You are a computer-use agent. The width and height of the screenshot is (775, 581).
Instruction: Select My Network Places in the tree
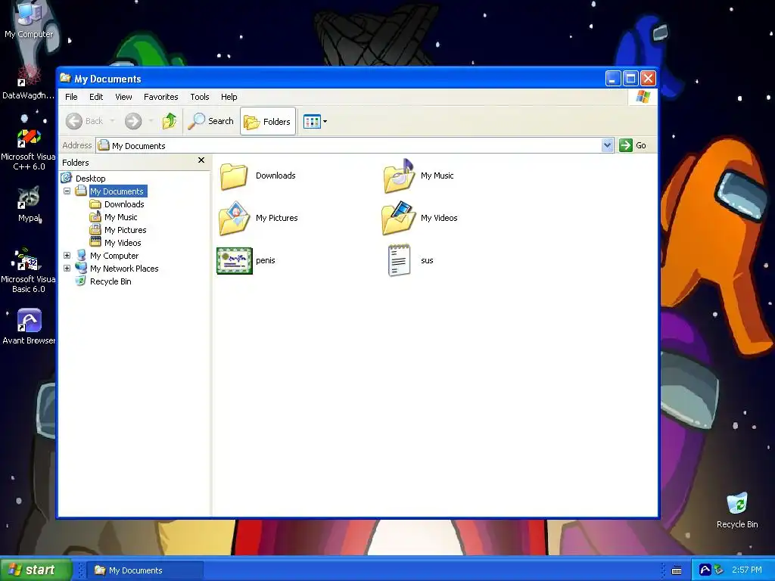pos(124,269)
